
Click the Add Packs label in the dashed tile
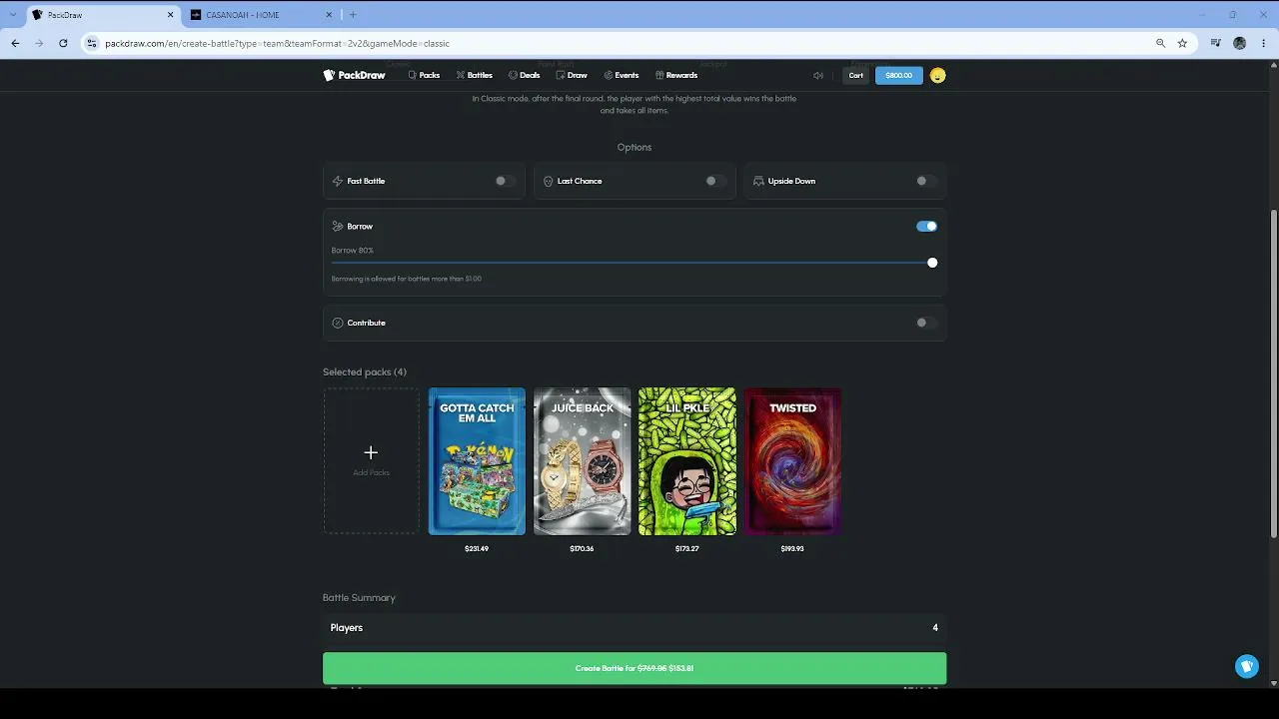371,472
